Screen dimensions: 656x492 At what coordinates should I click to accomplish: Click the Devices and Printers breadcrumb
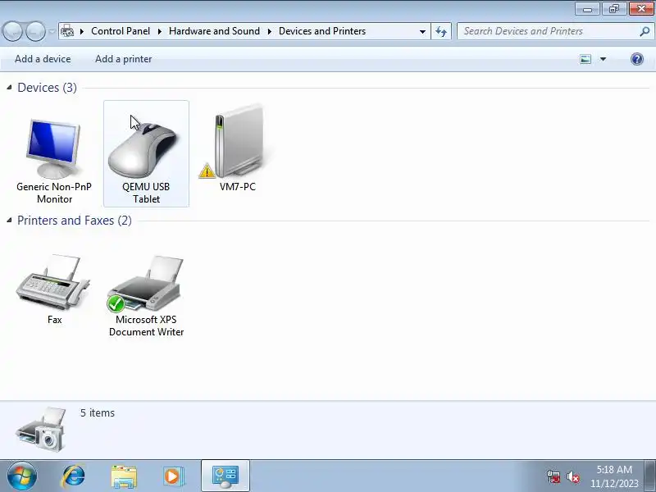click(x=322, y=31)
